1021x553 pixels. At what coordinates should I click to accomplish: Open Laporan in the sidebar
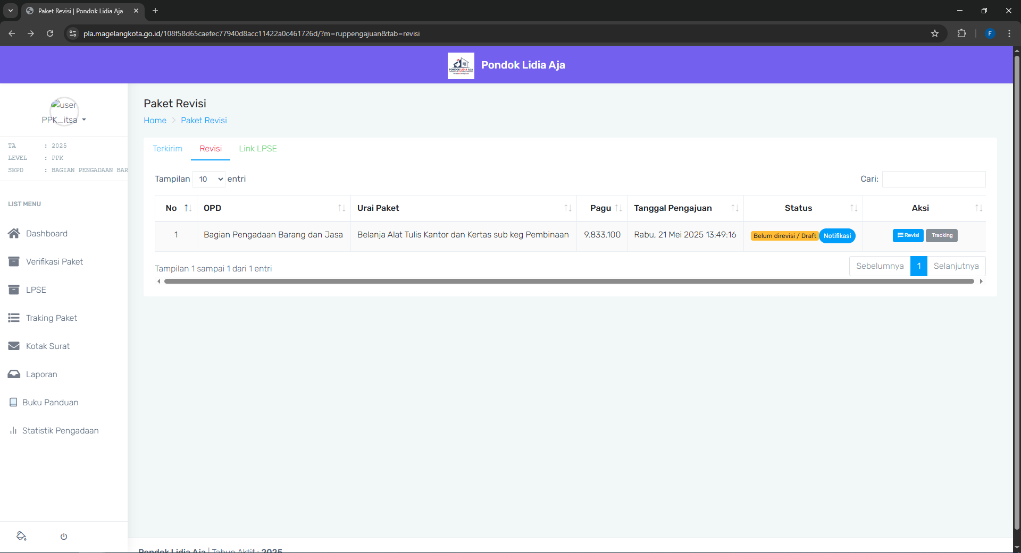(x=41, y=374)
